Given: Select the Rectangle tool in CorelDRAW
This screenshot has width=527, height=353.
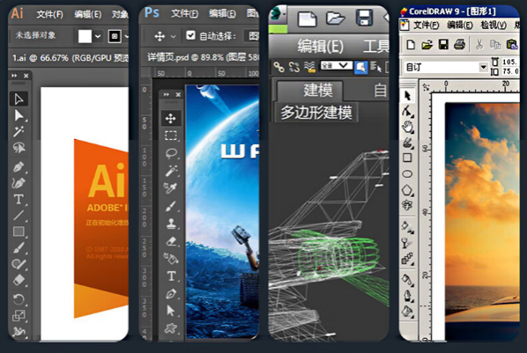Looking at the screenshot, I should 407,158.
